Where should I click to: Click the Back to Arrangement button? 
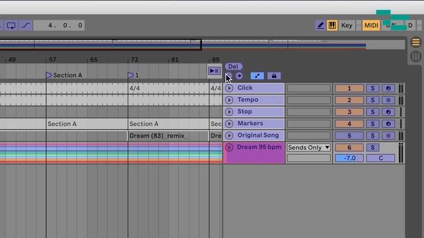pos(214,71)
